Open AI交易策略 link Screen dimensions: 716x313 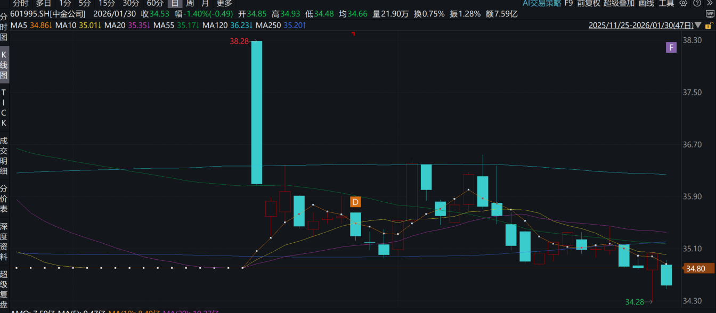pos(541,3)
